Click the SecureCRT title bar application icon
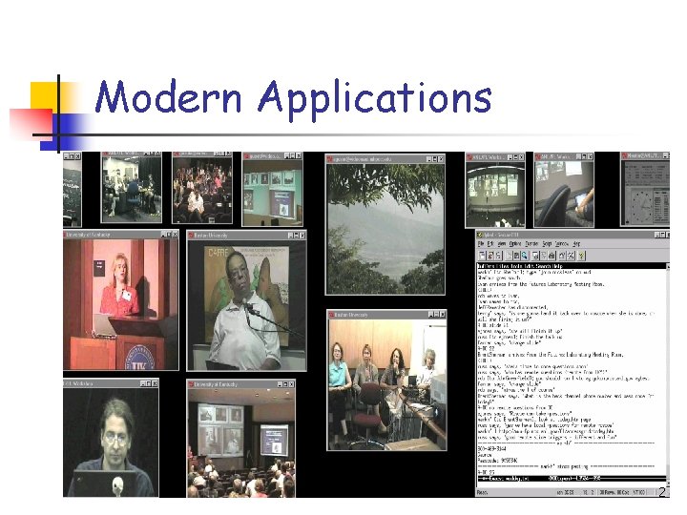This screenshot has height=515, width=687. tap(480, 236)
